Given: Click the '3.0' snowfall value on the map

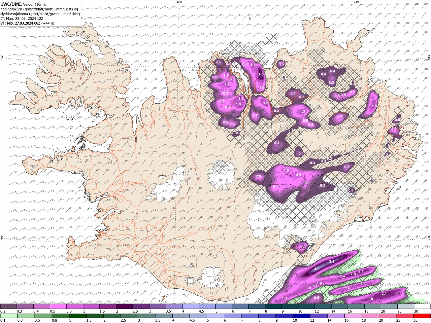Looking at the screenshot, I should point(261,75).
